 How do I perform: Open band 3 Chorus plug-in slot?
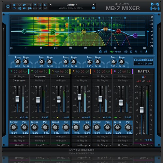click(x=61, y=77)
